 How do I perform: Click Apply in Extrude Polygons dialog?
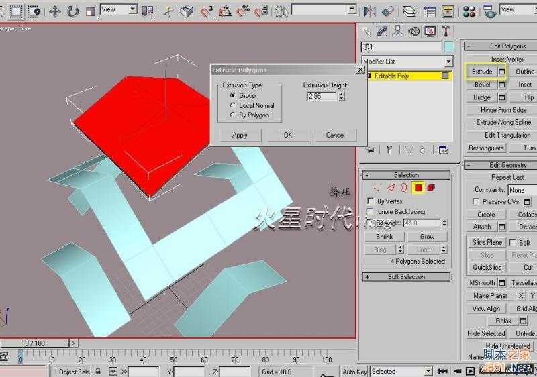click(240, 135)
